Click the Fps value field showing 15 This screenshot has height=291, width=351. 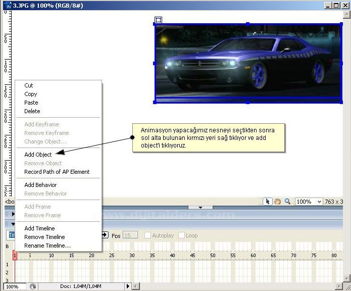coord(130,235)
